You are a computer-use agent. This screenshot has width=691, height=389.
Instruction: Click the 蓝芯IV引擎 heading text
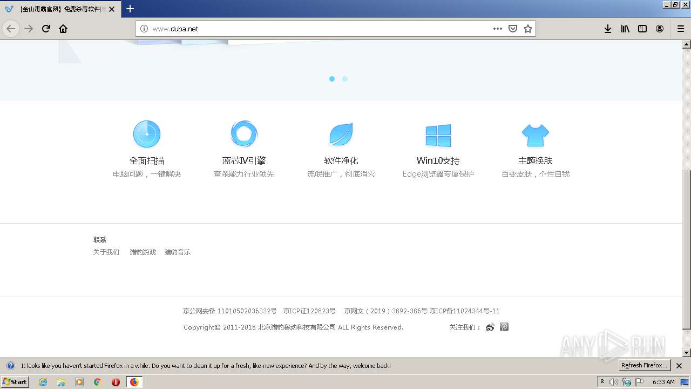pos(244,160)
